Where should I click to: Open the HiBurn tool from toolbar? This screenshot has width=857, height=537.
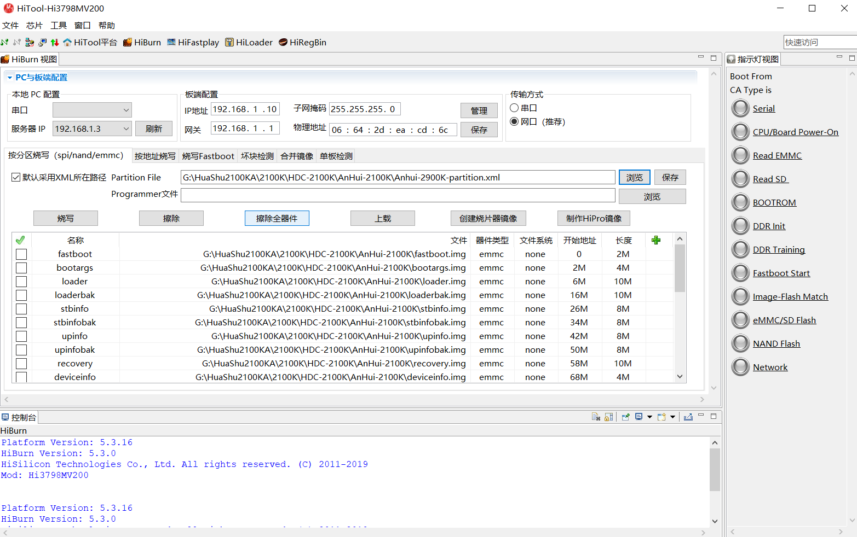(142, 43)
